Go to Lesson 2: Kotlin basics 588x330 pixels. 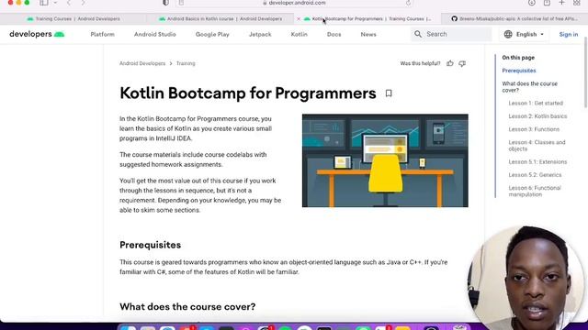click(537, 116)
